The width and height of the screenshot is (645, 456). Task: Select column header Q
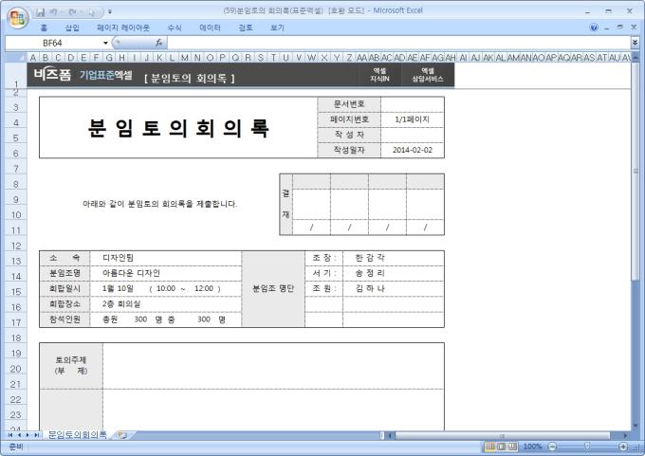coord(235,58)
